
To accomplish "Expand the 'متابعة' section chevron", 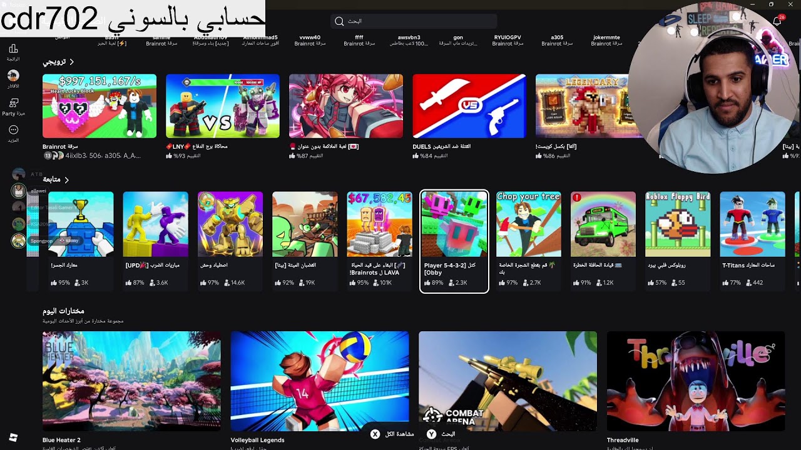I will [x=66, y=180].
